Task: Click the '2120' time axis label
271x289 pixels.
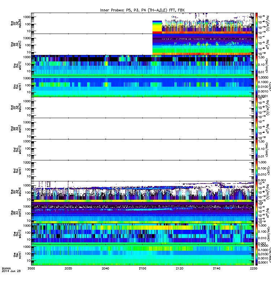Action: coord(180,268)
